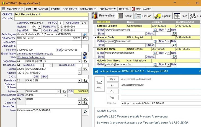Toggle the Sp.Incasso checkbox
201x127 pixels.
click(19, 65)
